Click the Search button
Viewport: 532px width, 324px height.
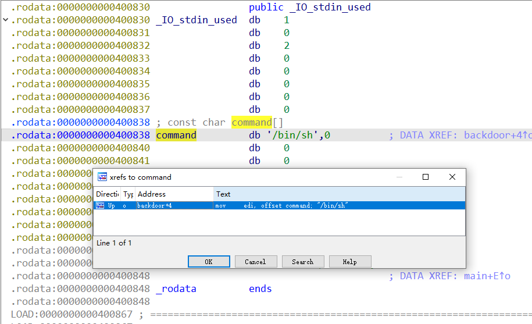302,262
